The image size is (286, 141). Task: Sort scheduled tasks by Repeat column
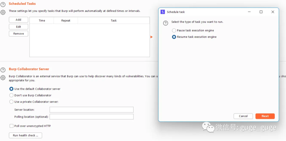(x=66, y=20)
